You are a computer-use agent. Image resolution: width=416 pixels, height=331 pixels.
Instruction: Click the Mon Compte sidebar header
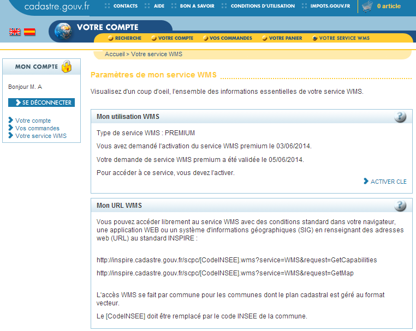(x=41, y=67)
